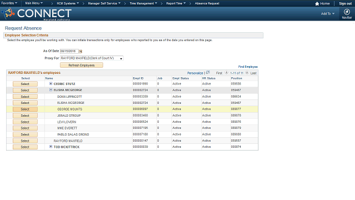Click Select for indented ELISHA MCGEORGE row
Screen dimensions: 355x200
click(25, 103)
